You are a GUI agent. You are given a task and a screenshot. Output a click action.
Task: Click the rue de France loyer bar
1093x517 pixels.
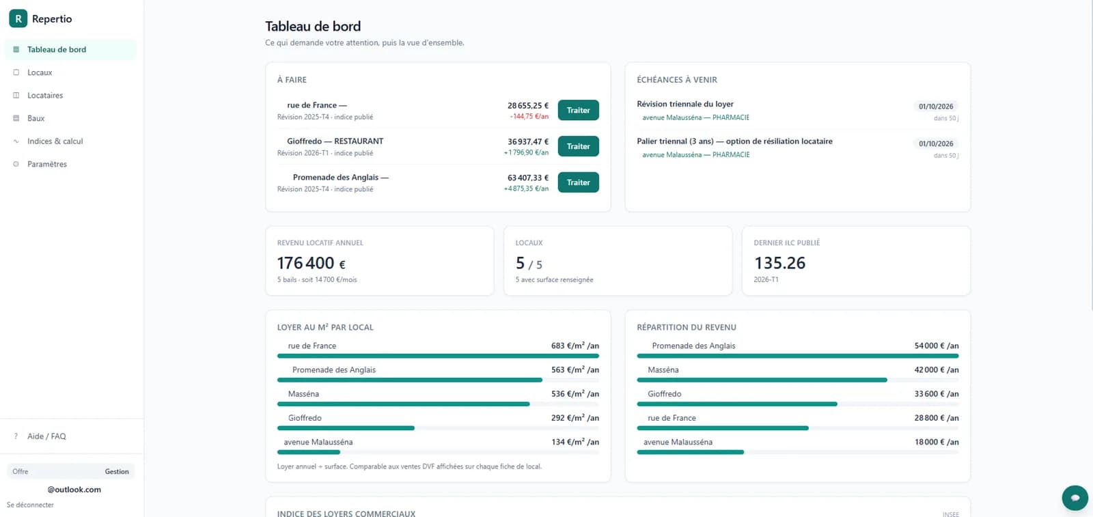[438, 356]
